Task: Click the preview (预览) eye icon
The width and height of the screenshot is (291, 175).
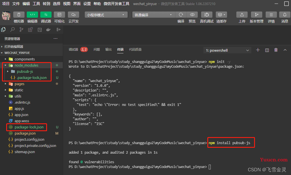Action: click(192, 15)
